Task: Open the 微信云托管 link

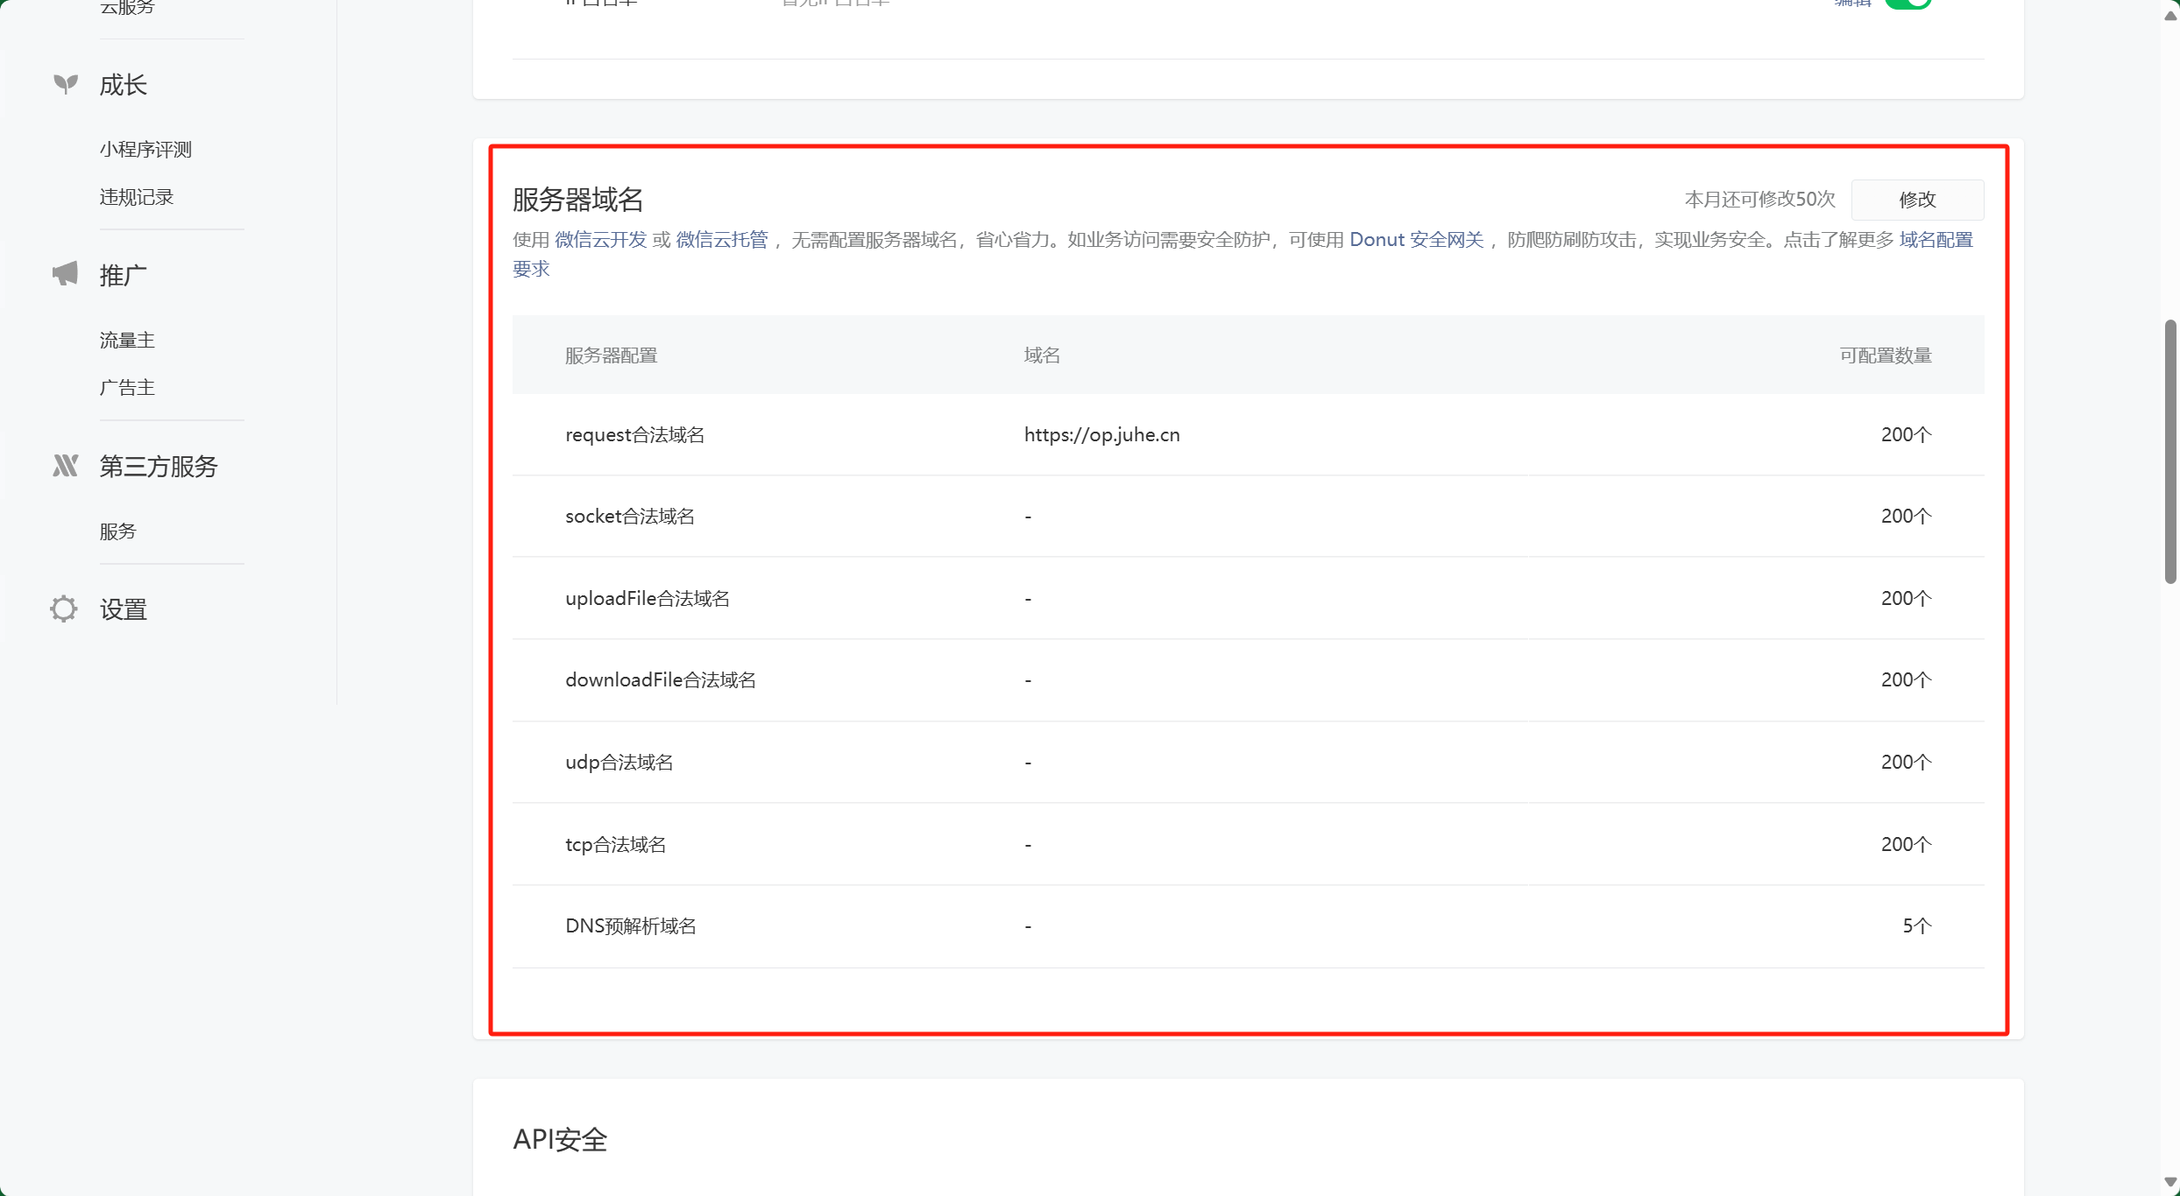Action: pos(720,239)
